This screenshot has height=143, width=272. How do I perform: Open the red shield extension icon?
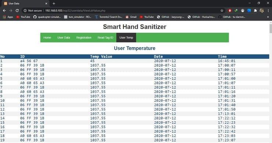[230, 11]
